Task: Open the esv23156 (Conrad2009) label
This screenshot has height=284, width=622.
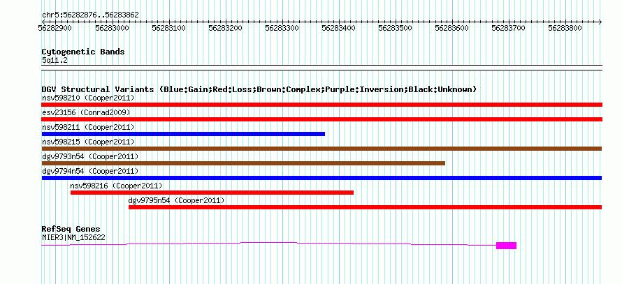Action: tap(86, 112)
